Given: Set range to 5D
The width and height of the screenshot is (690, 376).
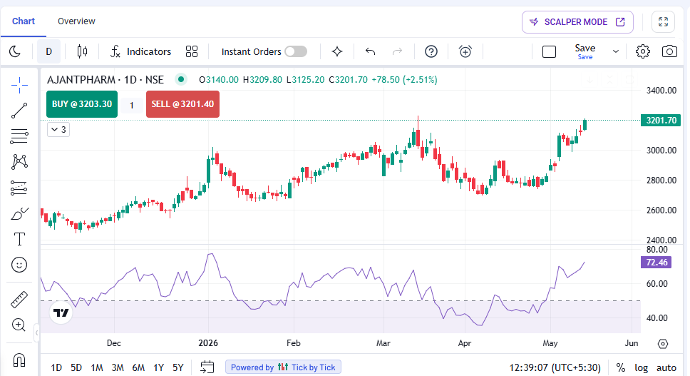Looking at the screenshot, I should 76,367.
